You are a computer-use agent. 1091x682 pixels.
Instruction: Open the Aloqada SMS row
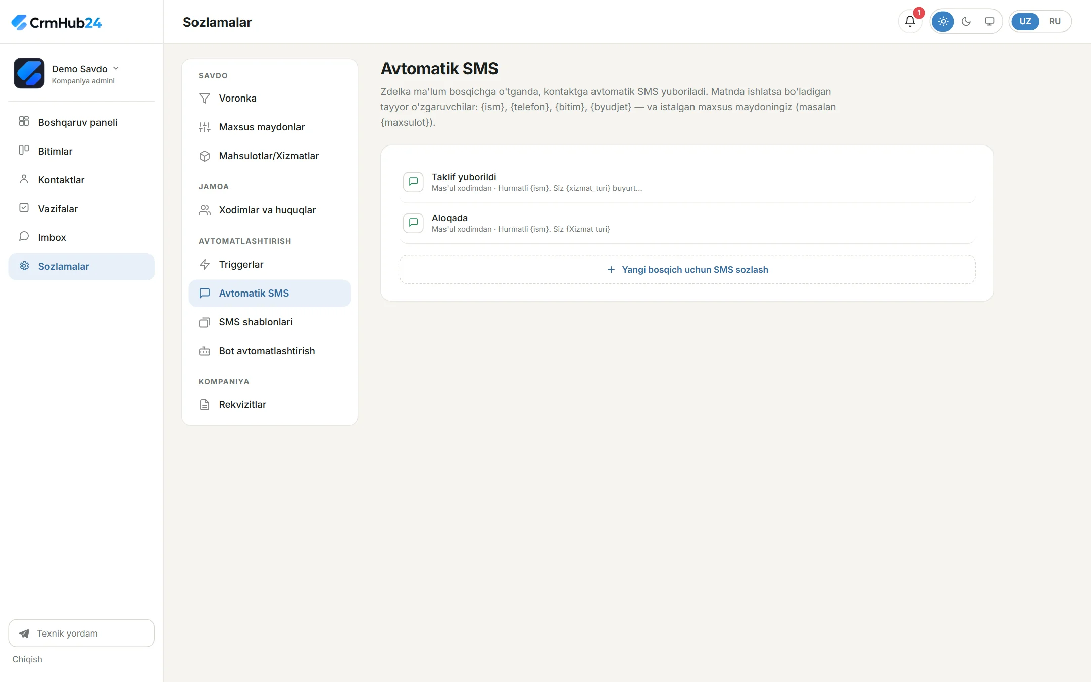tap(687, 223)
